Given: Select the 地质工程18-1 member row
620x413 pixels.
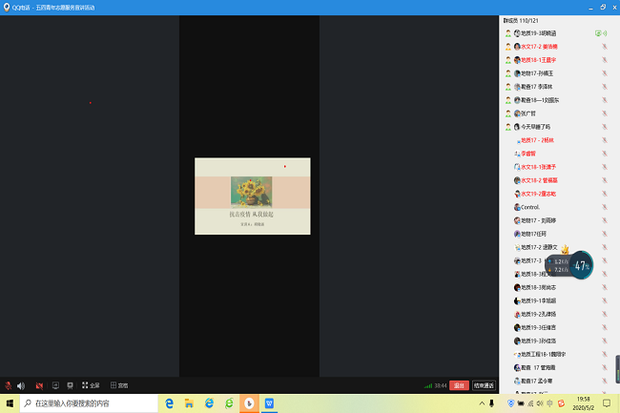Looking at the screenshot, I should pyautogui.click(x=559, y=354).
